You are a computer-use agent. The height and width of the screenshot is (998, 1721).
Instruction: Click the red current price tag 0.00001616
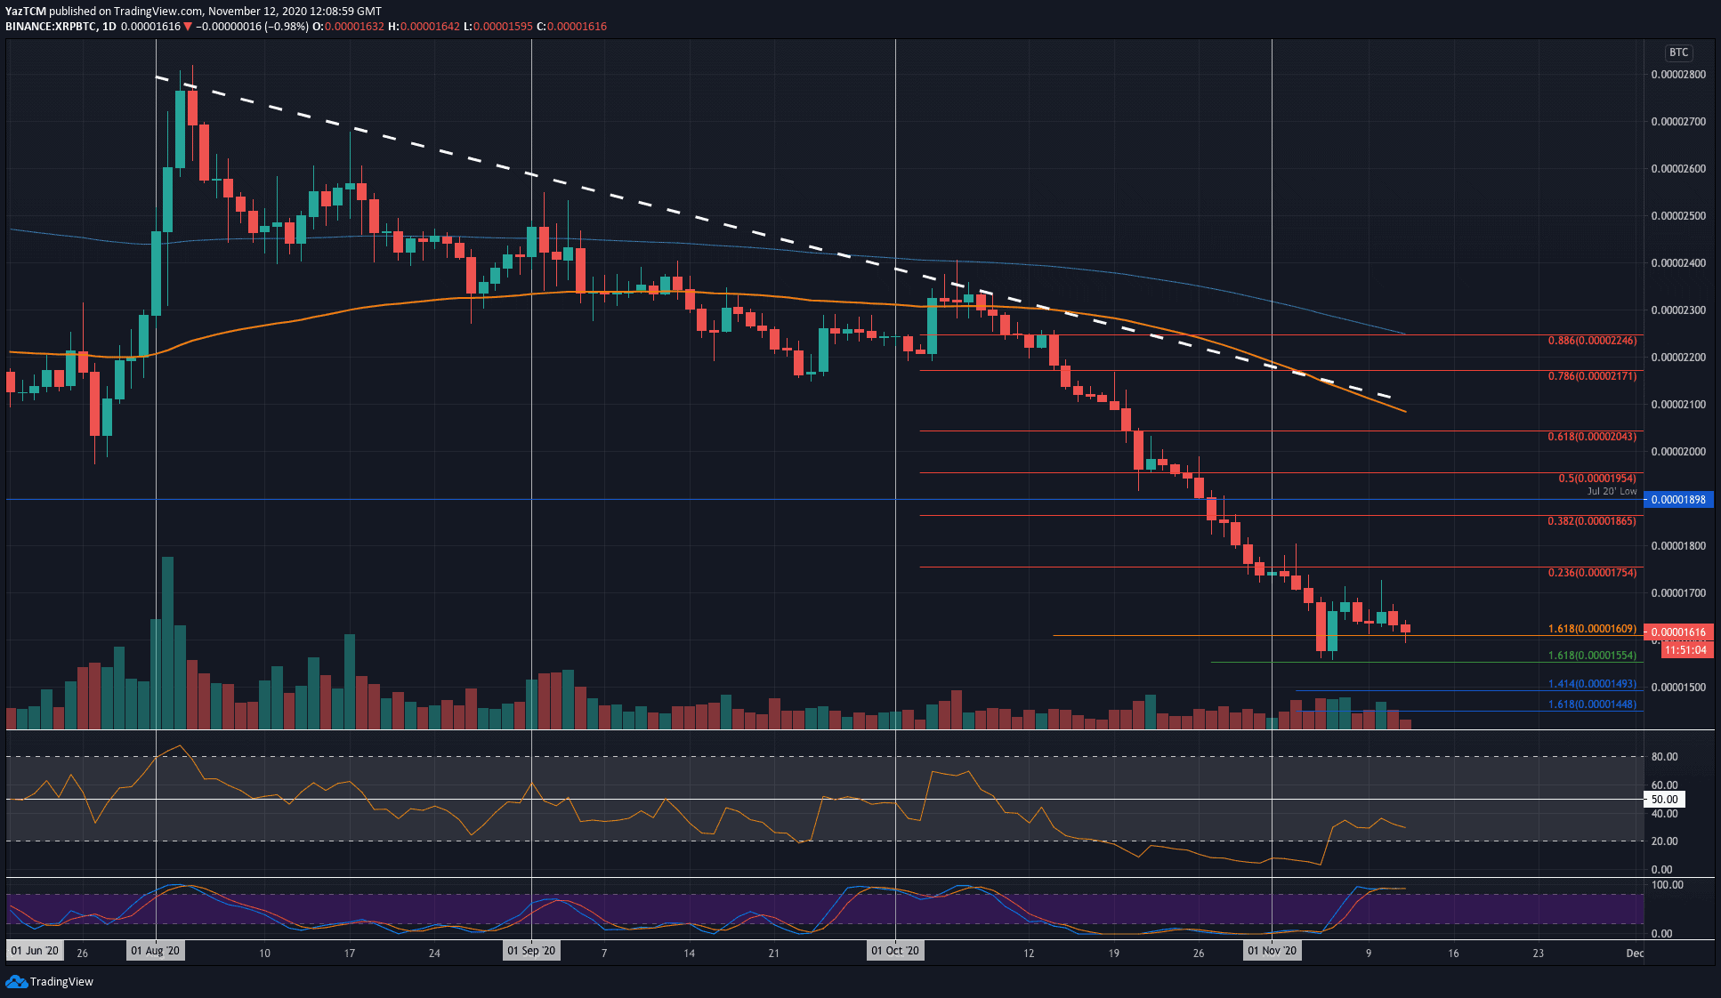click(1678, 632)
